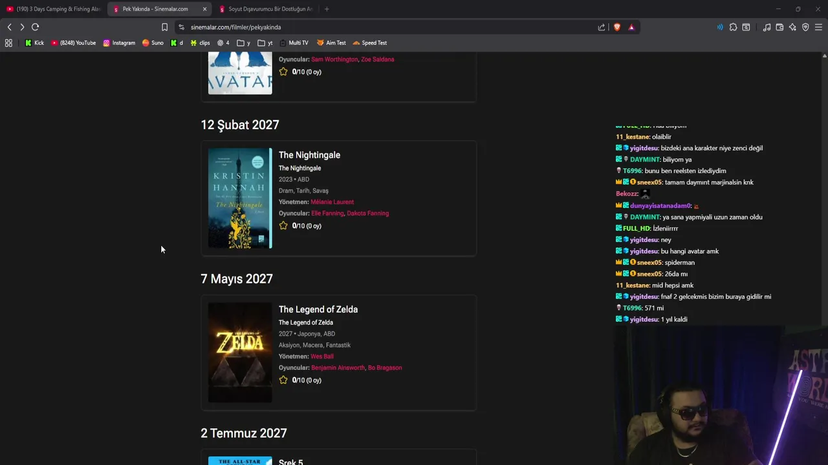Switch to the Soyut Dışavurumcu Bir Dostluğun tab
The width and height of the screenshot is (828, 465).
click(x=265, y=9)
